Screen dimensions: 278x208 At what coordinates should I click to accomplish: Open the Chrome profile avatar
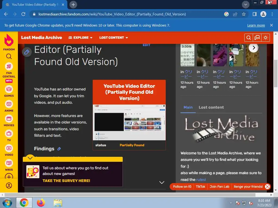click(x=263, y=14)
